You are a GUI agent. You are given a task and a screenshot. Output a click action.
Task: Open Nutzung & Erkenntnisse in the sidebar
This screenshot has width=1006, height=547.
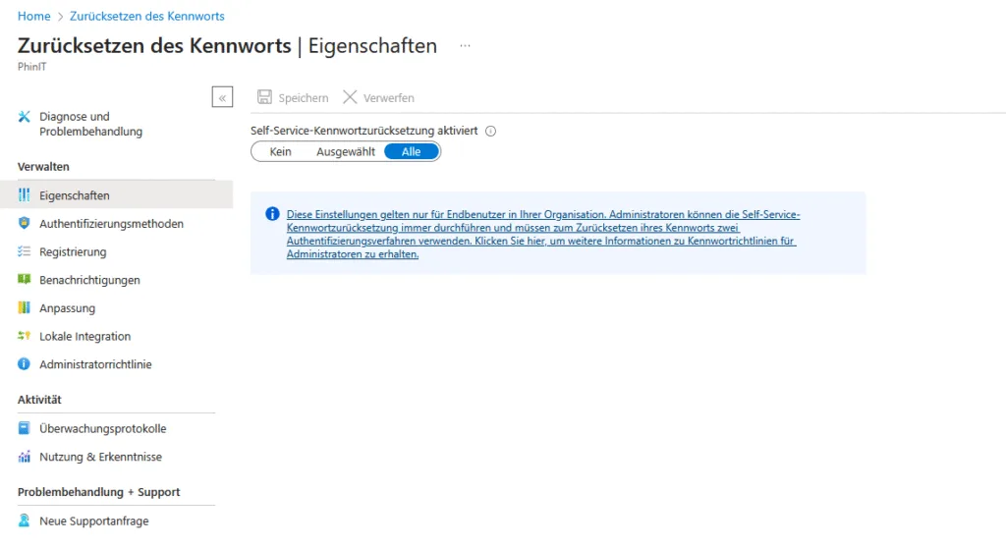[x=100, y=457]
